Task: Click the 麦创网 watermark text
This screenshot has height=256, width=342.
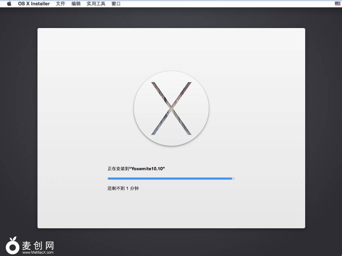Action: click(38, 246)
